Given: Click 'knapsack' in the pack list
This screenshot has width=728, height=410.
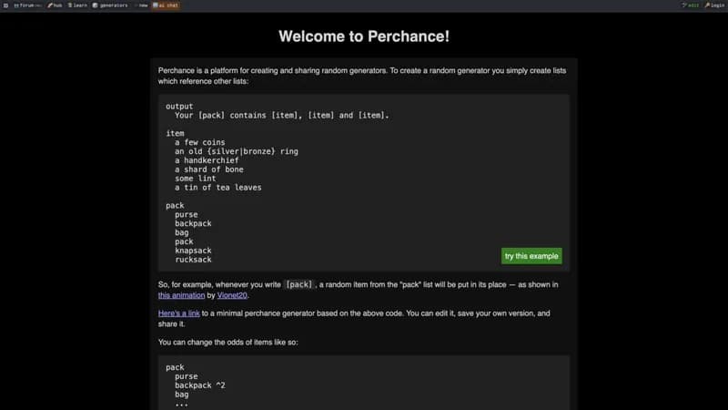Looking at the screenshot, I should tap(193, 251).
